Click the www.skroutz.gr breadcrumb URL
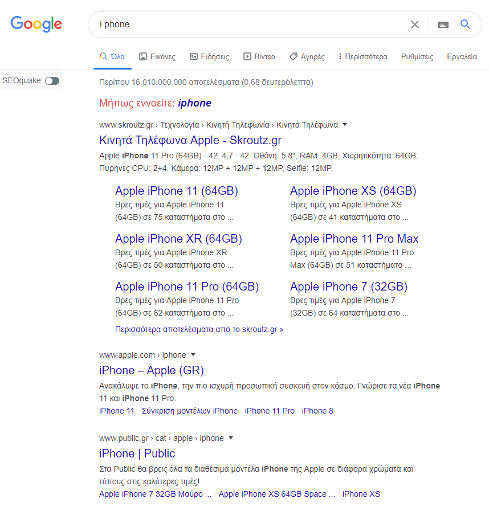This screenshot has width=489, height=507. (126, 125)
